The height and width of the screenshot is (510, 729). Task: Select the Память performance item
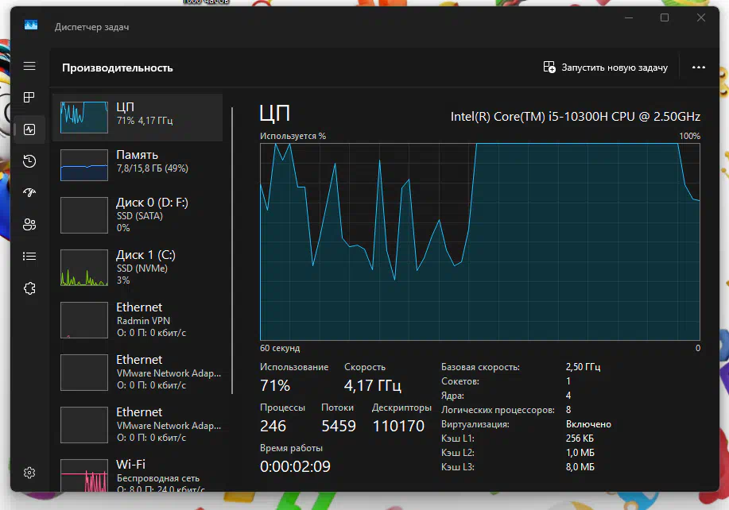[138, 165]
